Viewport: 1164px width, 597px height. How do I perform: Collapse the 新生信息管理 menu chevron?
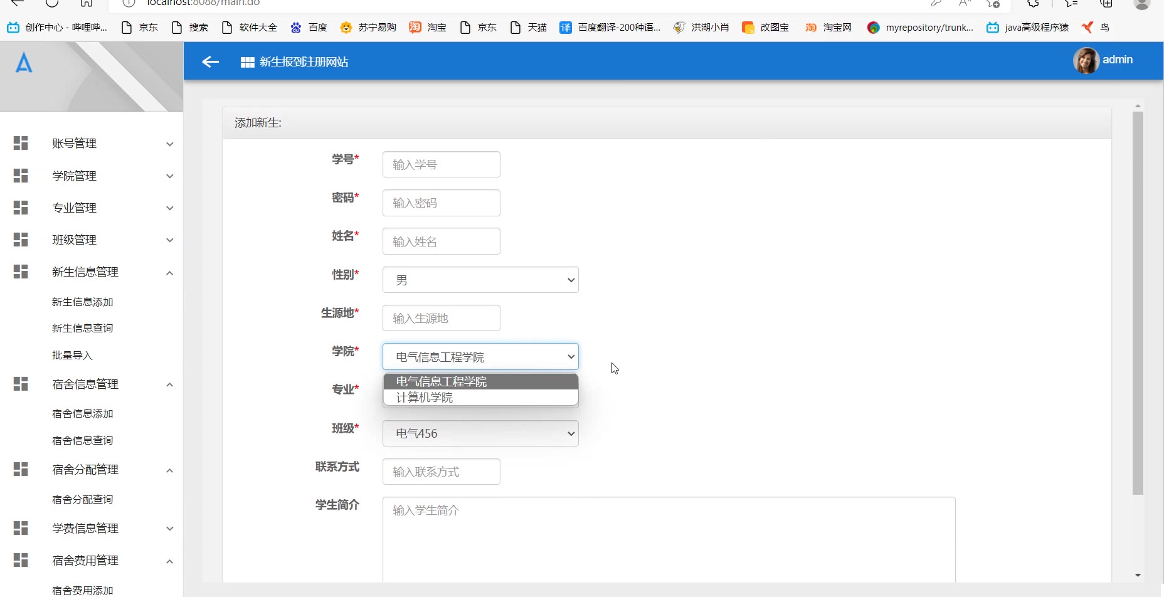(x=170, y=272)
